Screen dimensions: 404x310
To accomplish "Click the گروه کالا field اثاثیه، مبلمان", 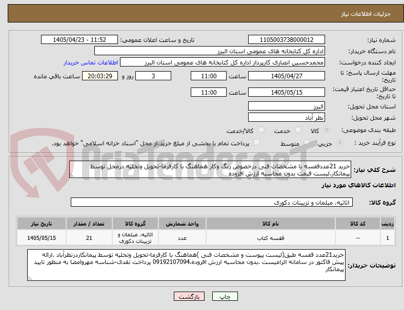I will coord(212,202).
